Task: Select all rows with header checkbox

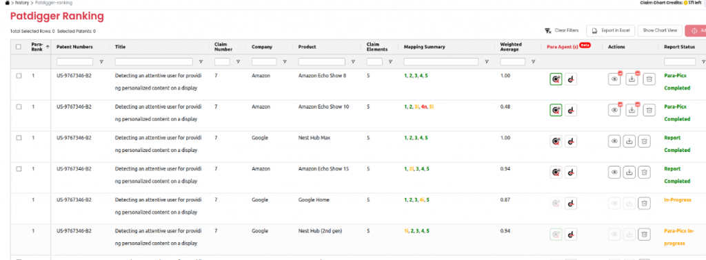Action: tap(19, 47)
